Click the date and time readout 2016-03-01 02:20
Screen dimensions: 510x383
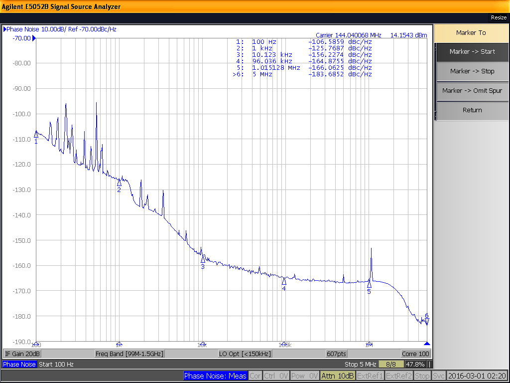point(477,376)
